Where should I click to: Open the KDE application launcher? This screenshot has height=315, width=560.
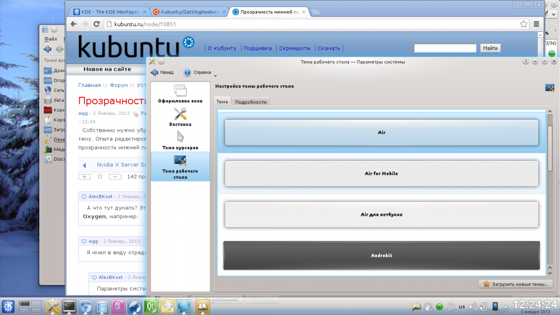8,306
